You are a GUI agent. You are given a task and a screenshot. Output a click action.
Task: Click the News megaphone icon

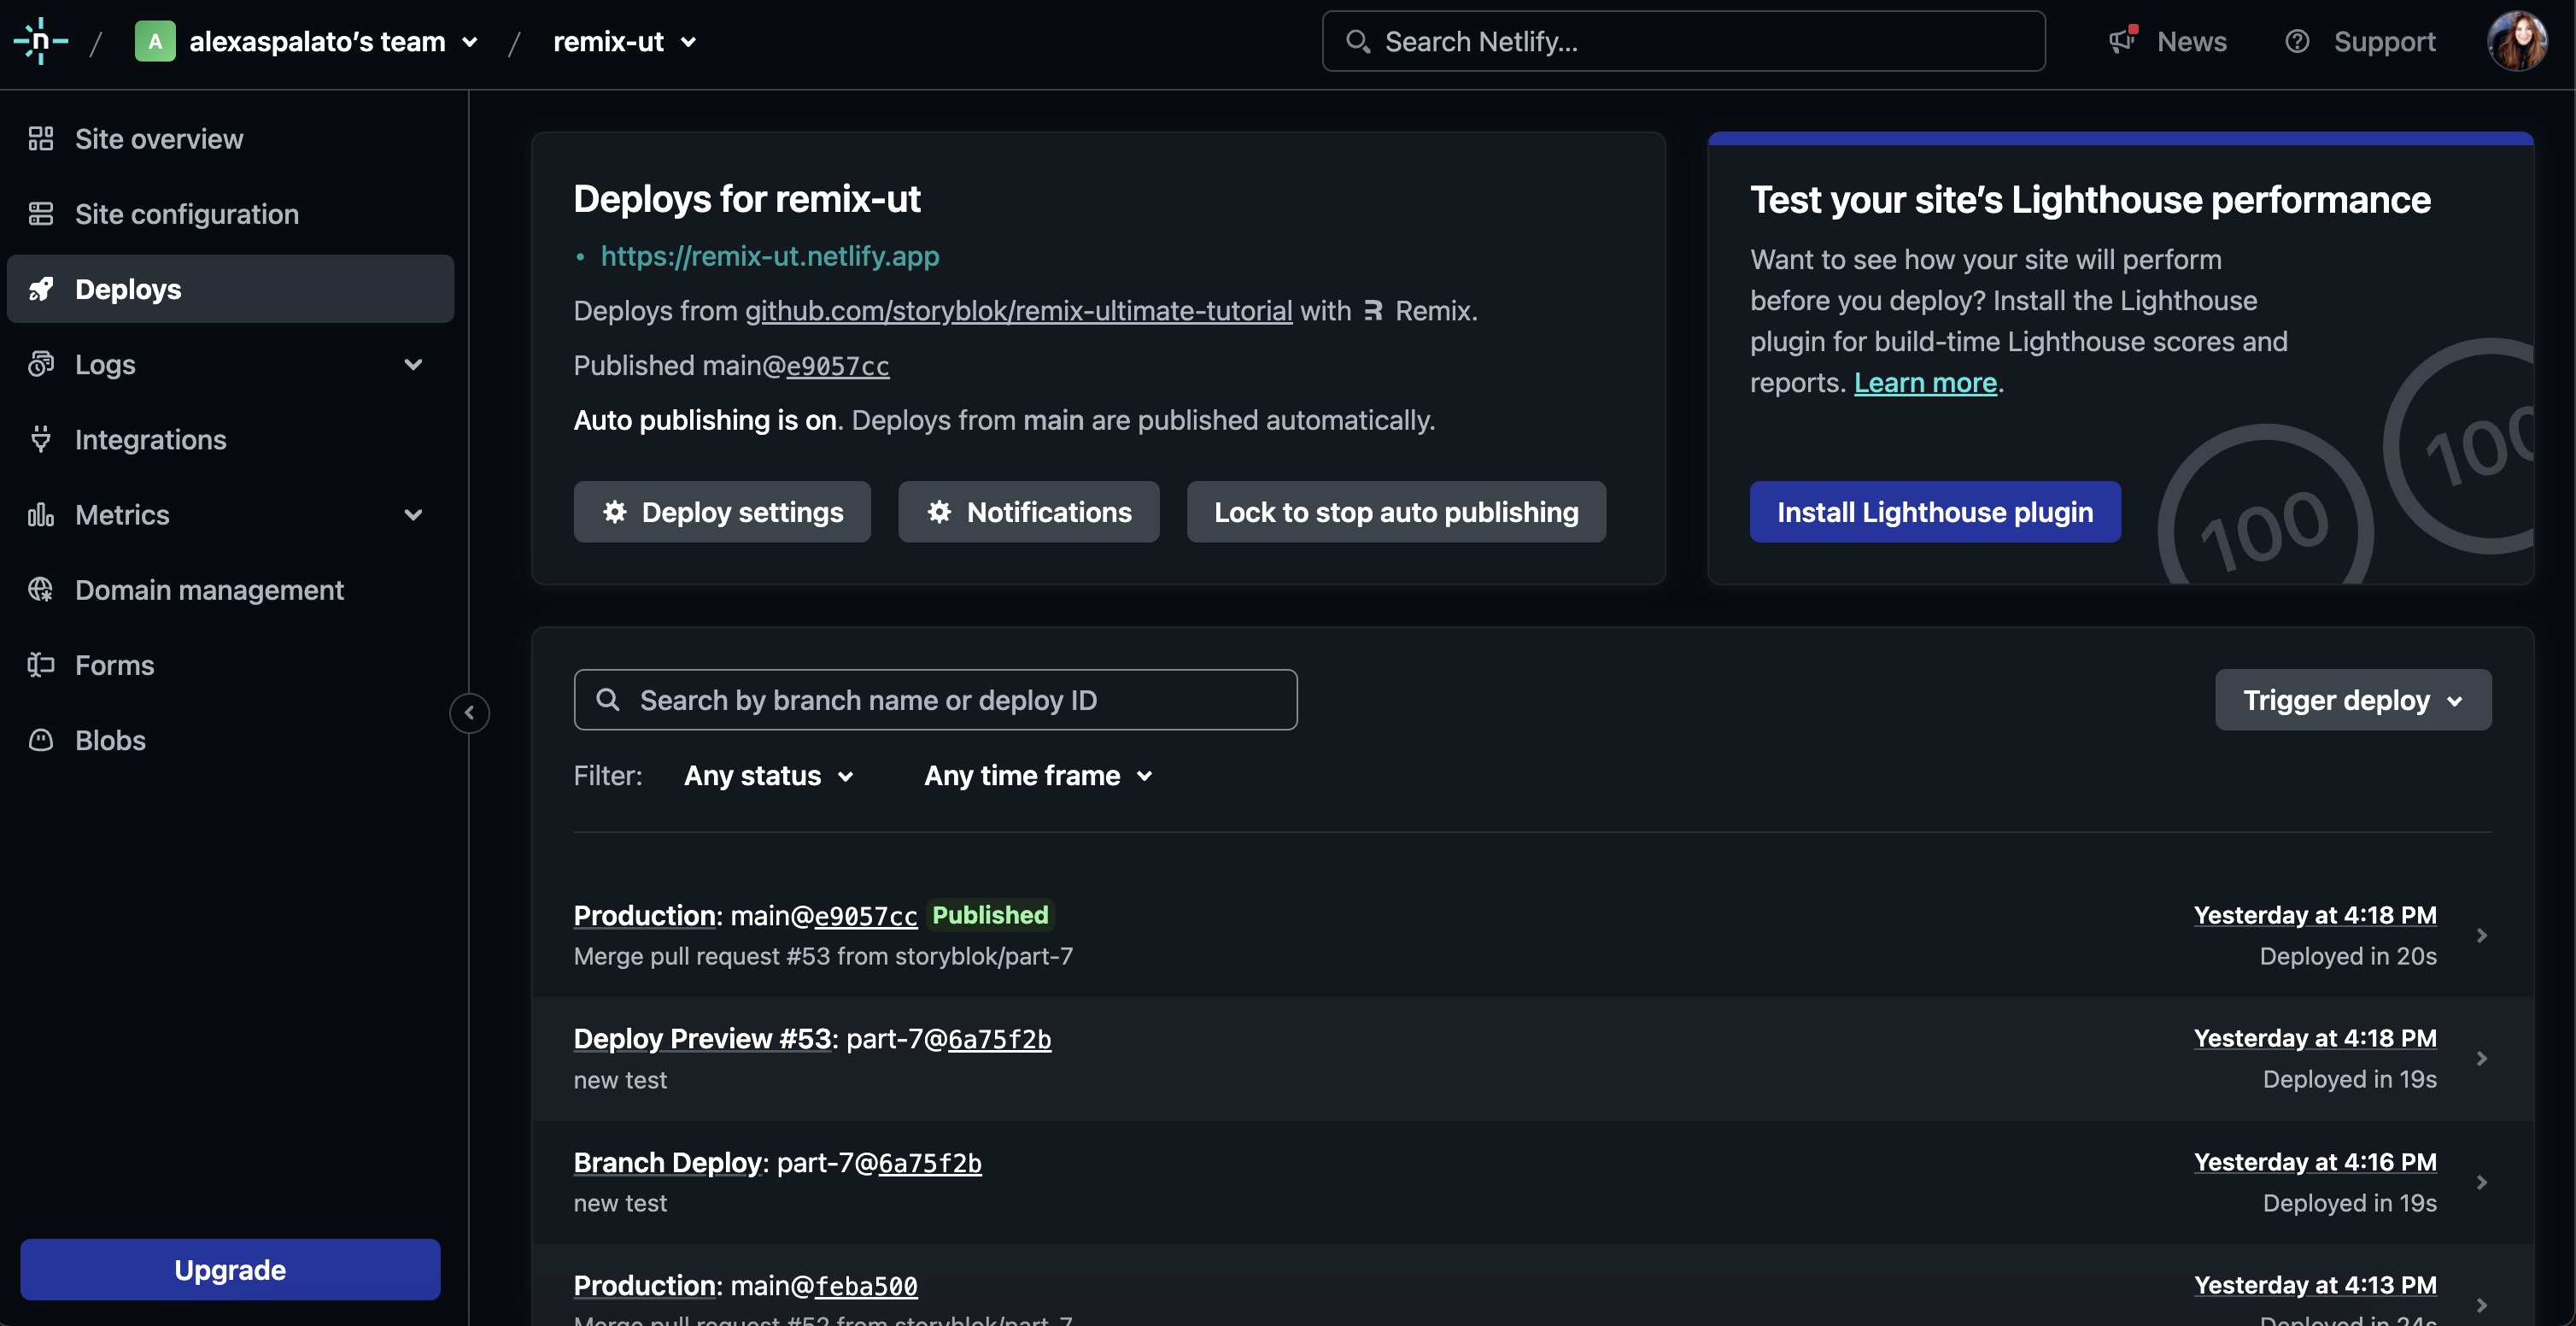(2122, 41)
